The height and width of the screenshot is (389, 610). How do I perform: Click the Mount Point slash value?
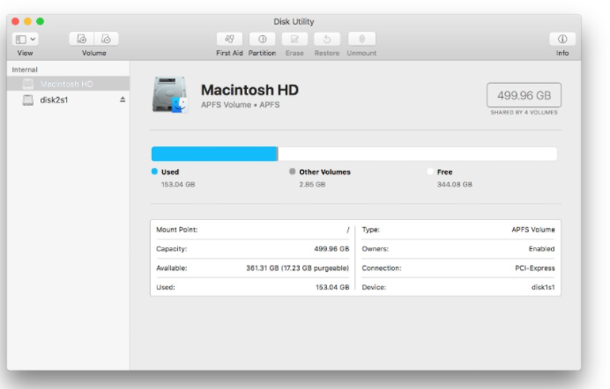[348, 230]
